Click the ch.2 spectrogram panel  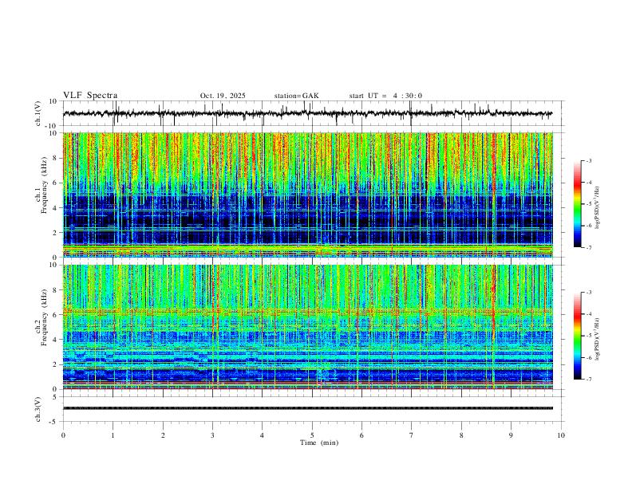[307, 327]
